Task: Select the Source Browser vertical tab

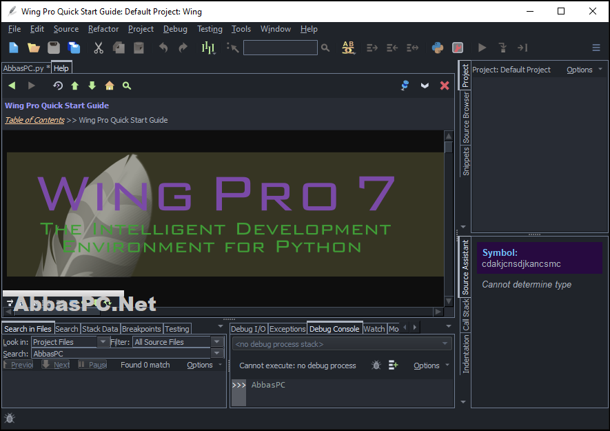Action: (x=466, y=118)
